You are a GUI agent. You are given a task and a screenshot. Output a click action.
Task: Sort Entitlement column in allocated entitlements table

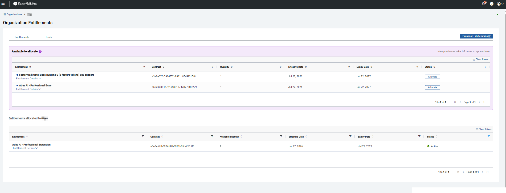click(27, 137)
